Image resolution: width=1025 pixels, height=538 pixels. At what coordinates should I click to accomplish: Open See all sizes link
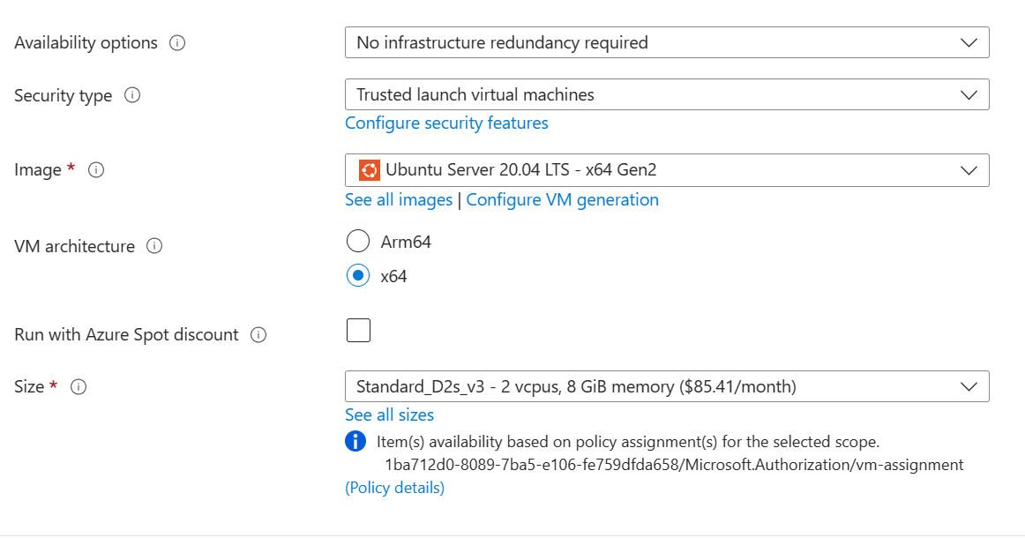point(390,415)
